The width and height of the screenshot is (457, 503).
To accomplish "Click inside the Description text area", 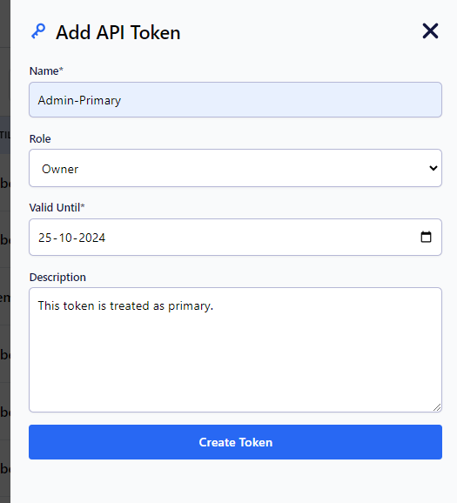I will pos(235,350).
